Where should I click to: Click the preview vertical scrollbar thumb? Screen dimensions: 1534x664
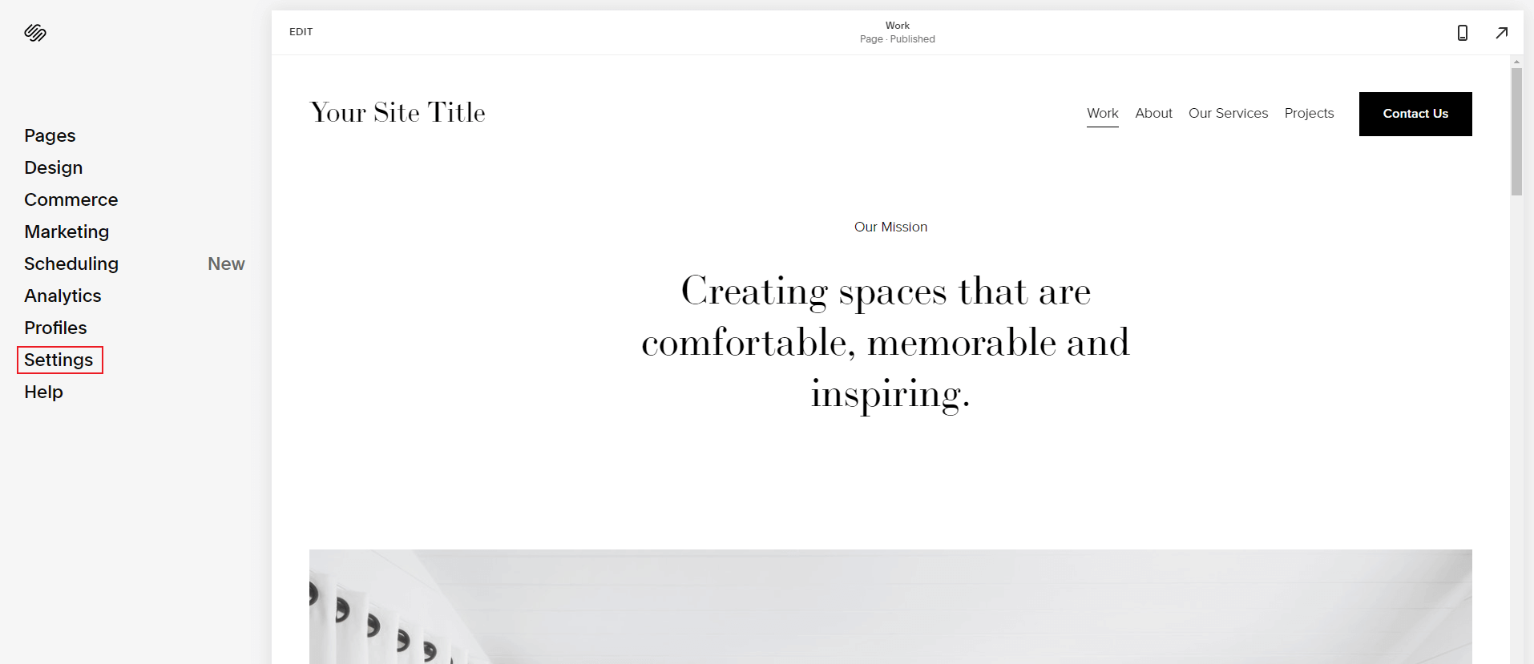1516,131
